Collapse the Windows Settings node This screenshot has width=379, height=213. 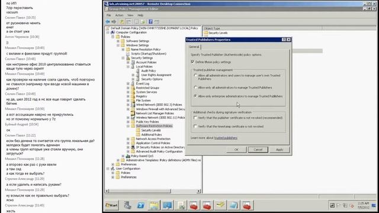pos(118,45)
